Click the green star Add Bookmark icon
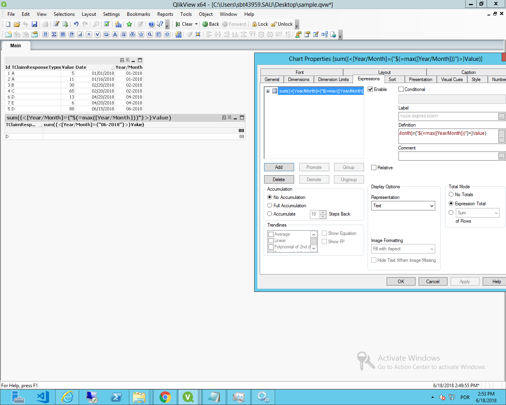The height and width of the screenshot is (405, 506). [x=129, y=24]
